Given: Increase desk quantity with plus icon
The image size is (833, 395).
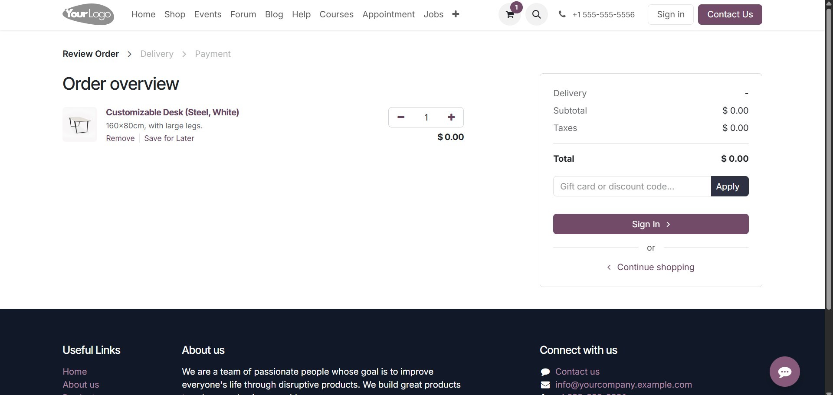Looking at the screenshot, I should 451,118.
